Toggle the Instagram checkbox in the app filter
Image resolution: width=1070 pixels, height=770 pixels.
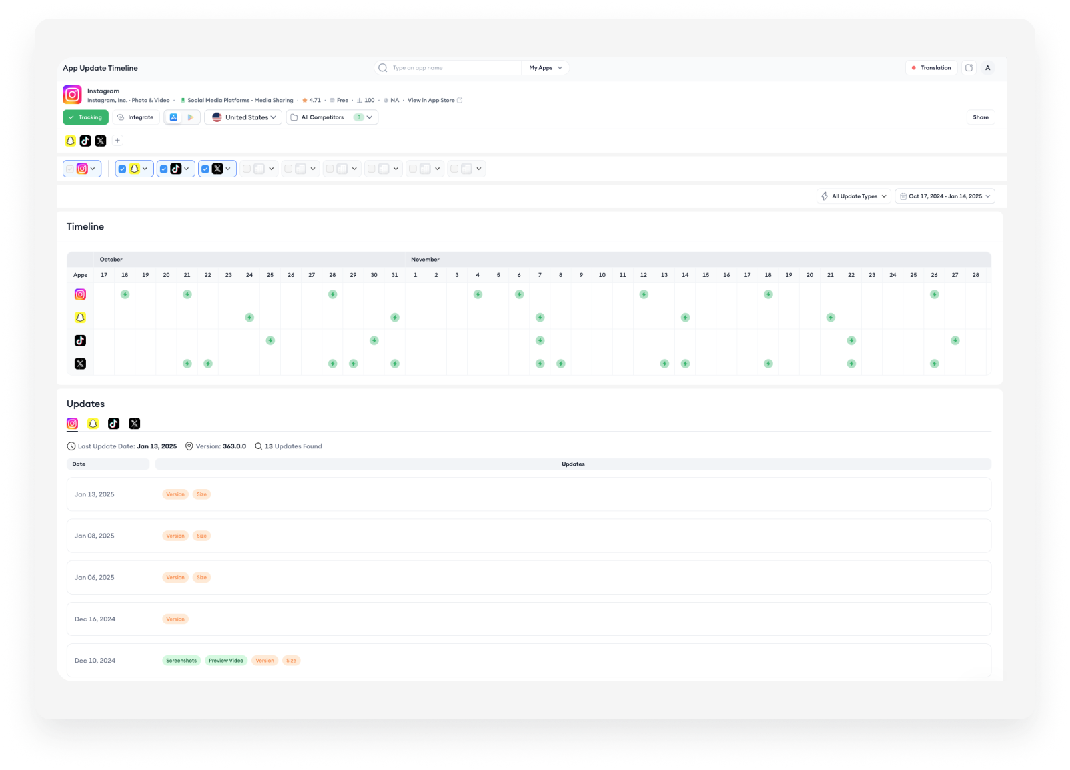[x=70, y=169]
